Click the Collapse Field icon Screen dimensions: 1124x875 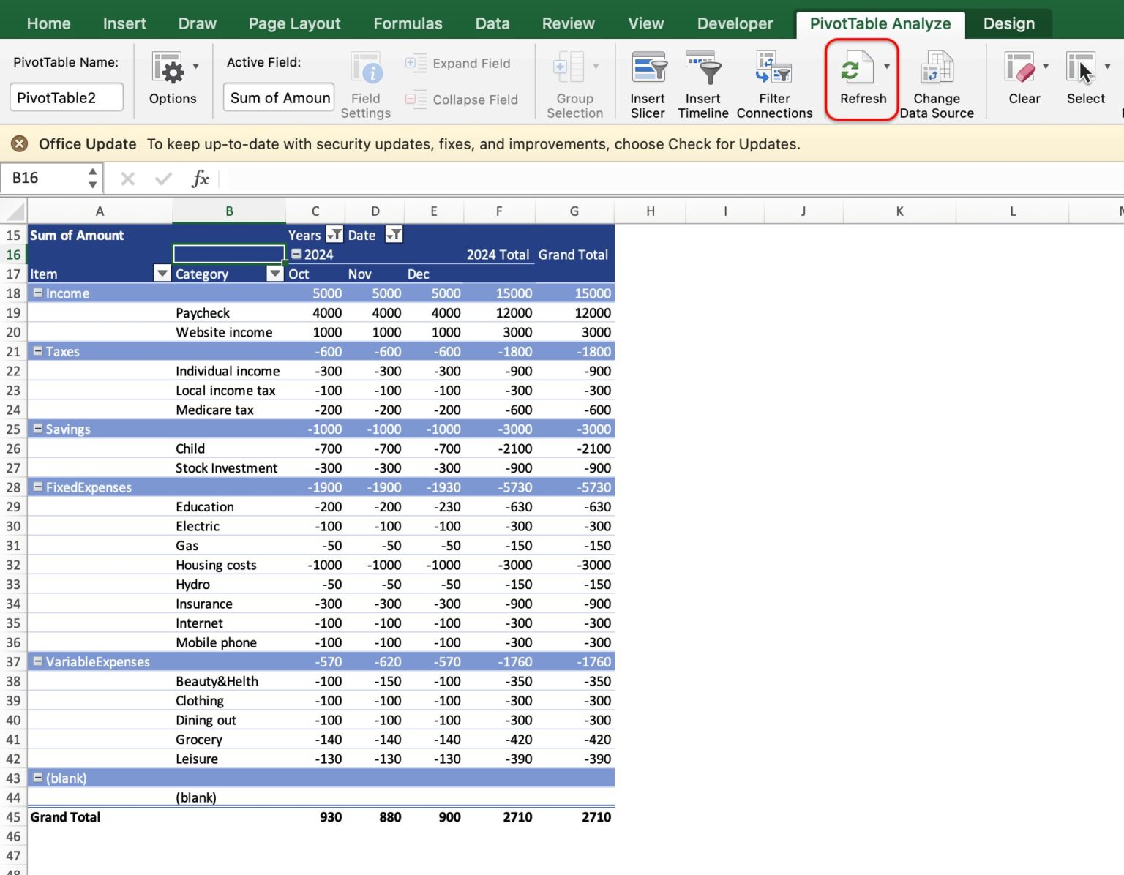pos(416,99)
